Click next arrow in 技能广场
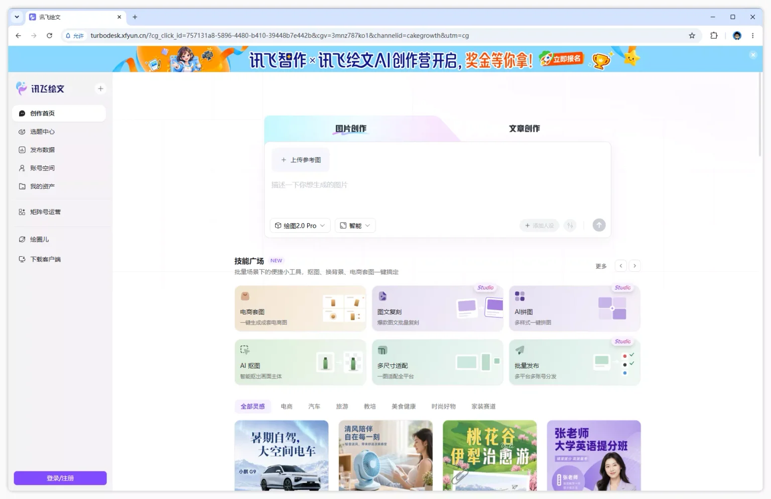 tap(634, 266)
